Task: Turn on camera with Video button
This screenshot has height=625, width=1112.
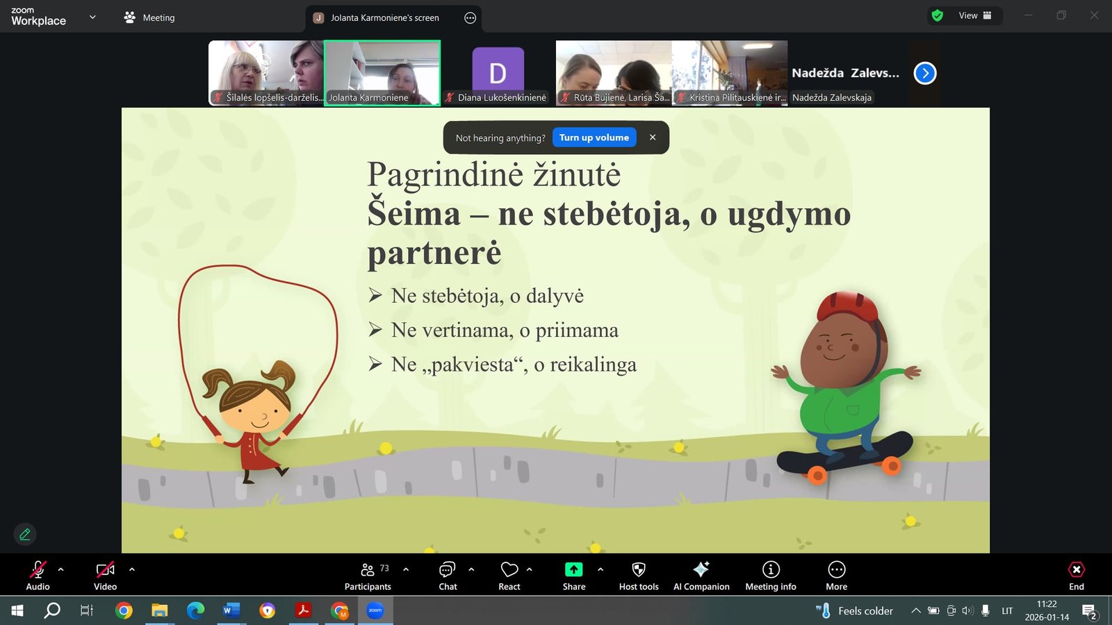Action: (105, 576)
